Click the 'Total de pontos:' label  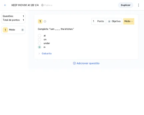tap(11, 20)
